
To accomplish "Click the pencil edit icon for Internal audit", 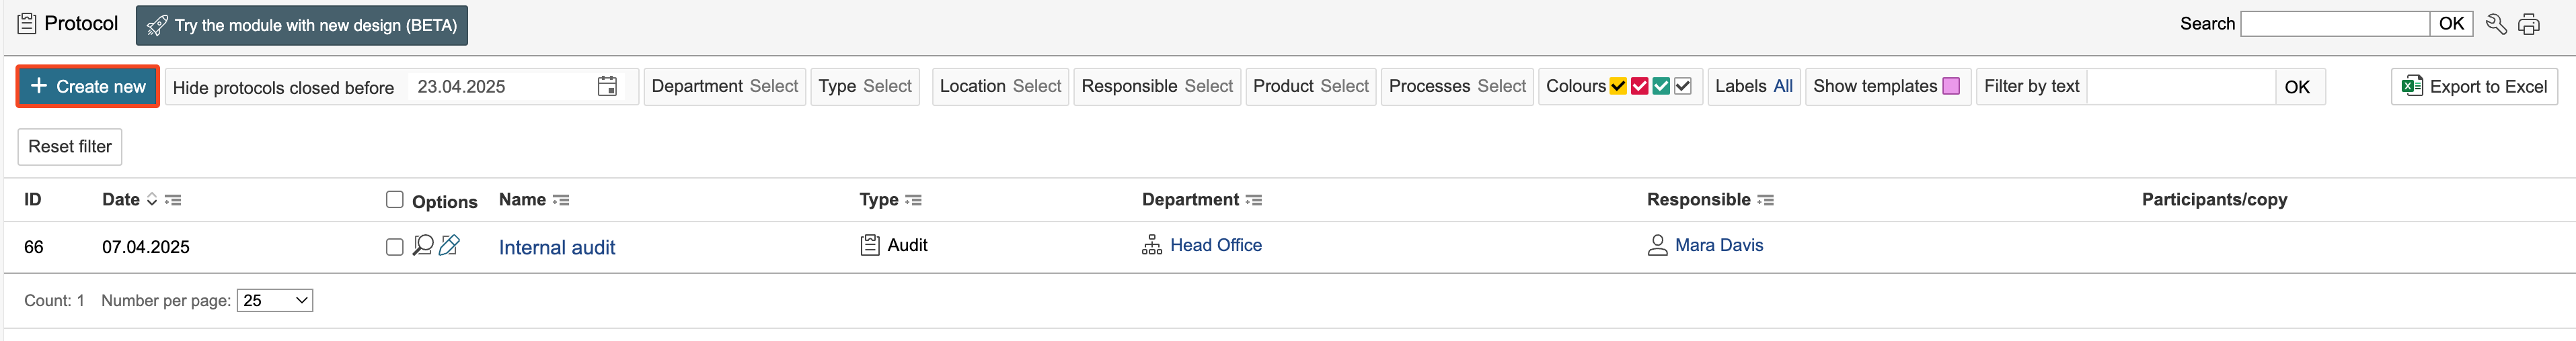I will (450, 245).
